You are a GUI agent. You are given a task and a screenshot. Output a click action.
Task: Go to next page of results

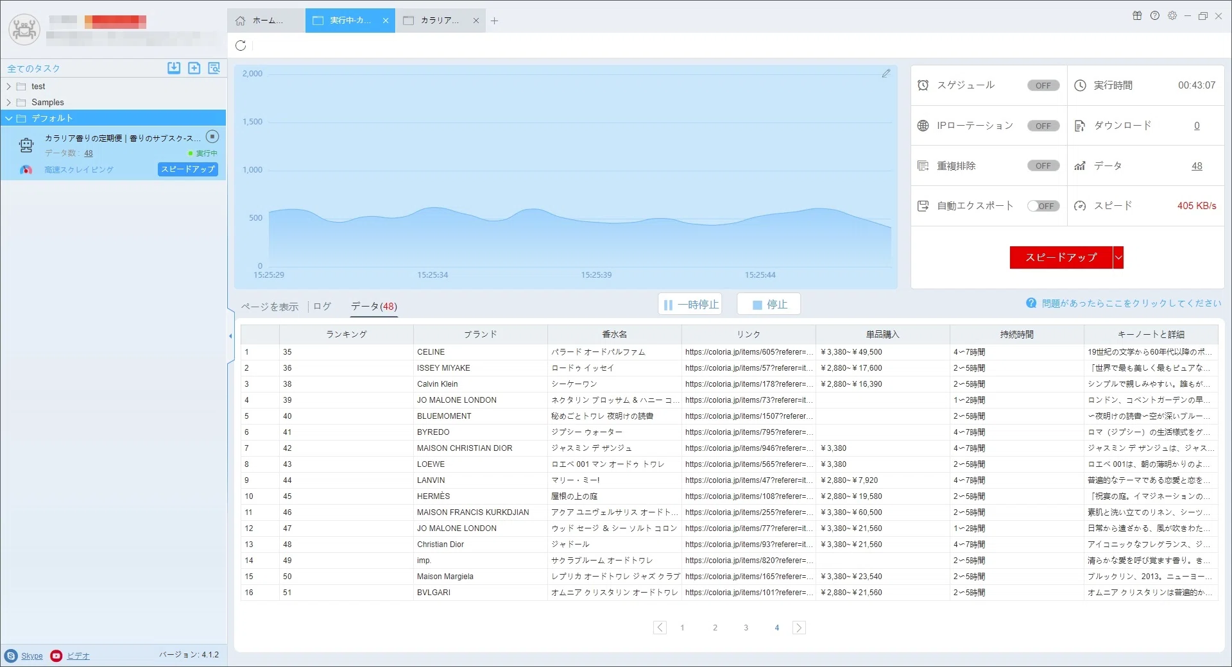[x=799, y=628]
